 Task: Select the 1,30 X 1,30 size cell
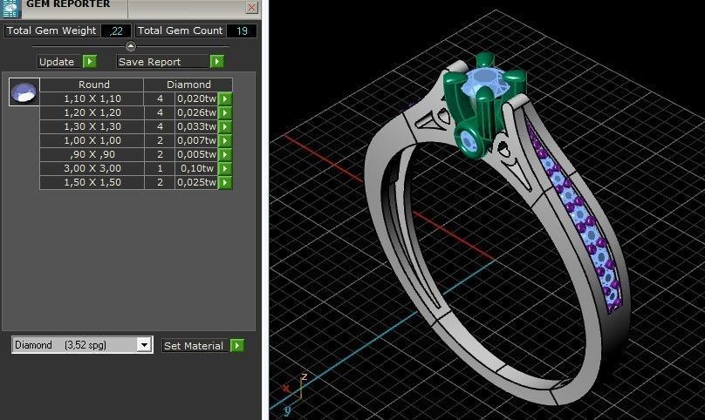[x=92, y=126]
